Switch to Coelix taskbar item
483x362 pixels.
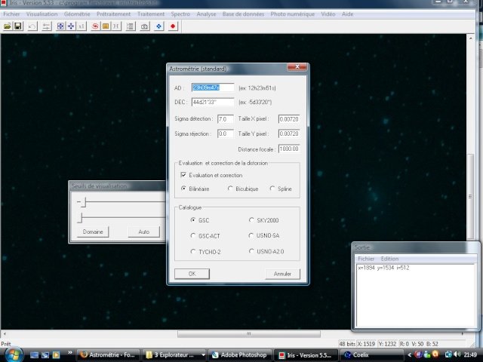[x=371, y=354]
